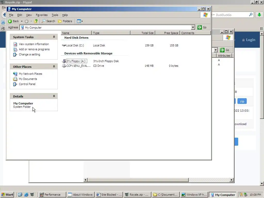Open My Documents link

(x=28, y=79)
